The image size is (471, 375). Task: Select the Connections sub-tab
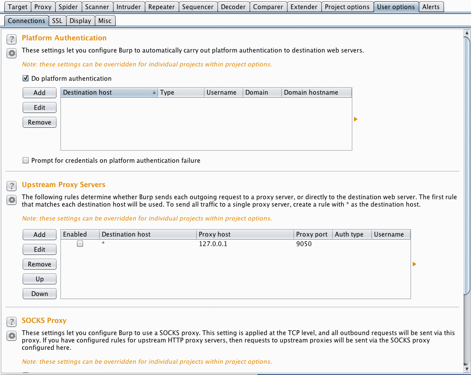[x=27, y=21]
